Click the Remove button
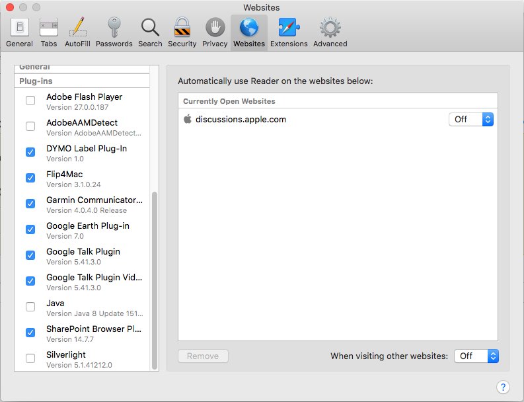This screenshot has height=402, width=524. pyautogui.click(x=203, y=356)
